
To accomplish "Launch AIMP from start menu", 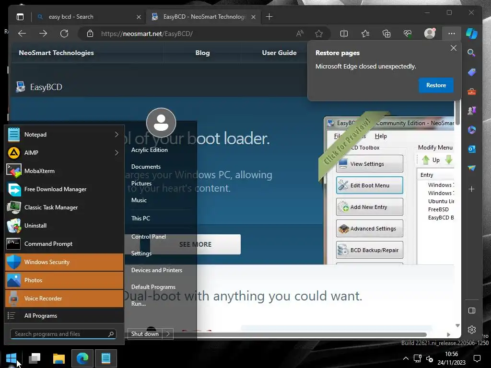I will pos(64,153).
